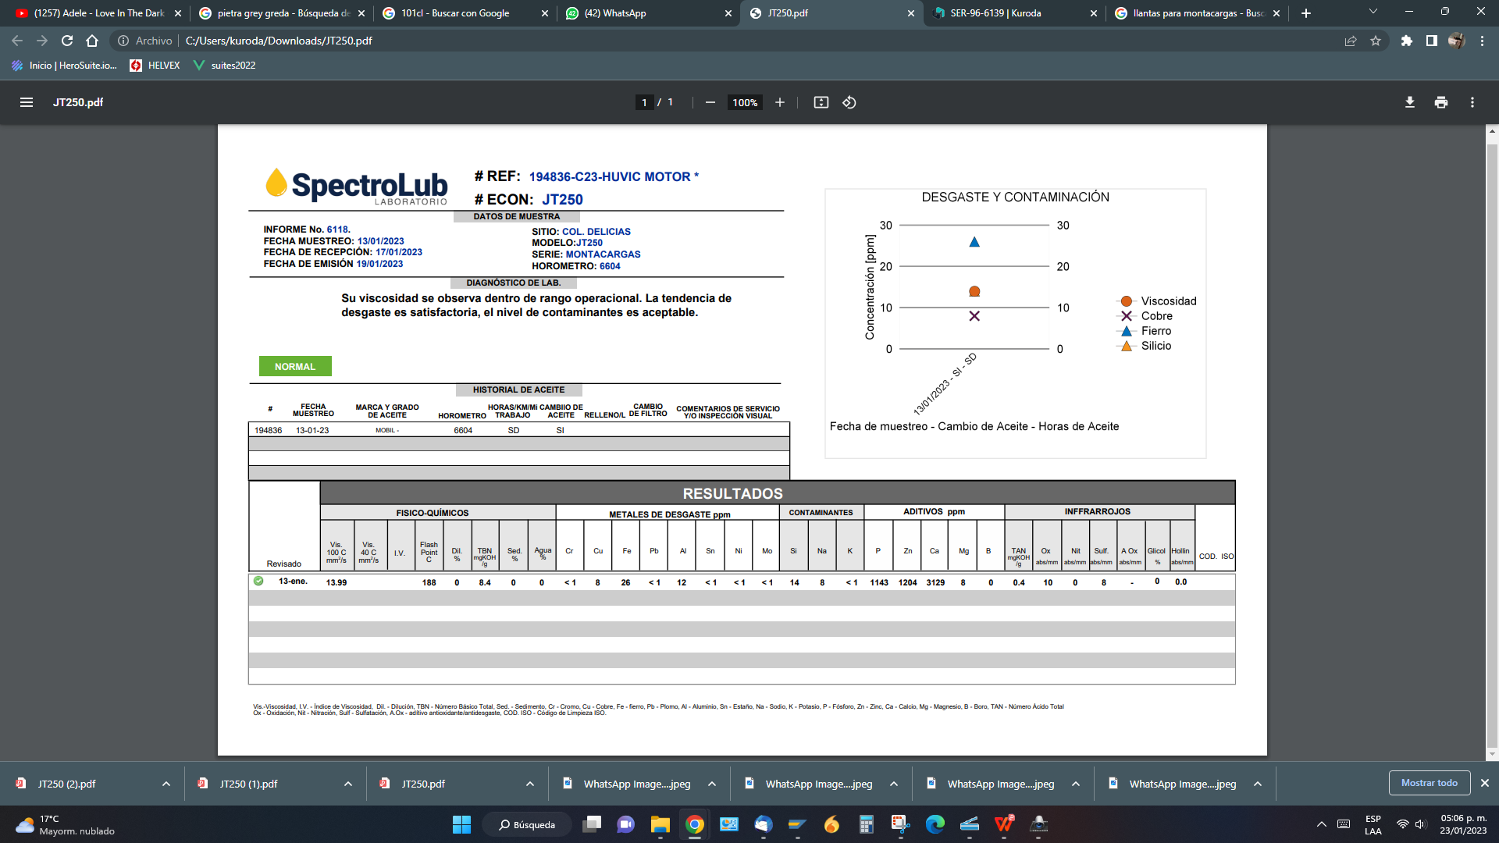The height and width of the screenshot is (843, 1499).
Task: Expand options for JT250 (1).pdf download
Action: (348, 784)
